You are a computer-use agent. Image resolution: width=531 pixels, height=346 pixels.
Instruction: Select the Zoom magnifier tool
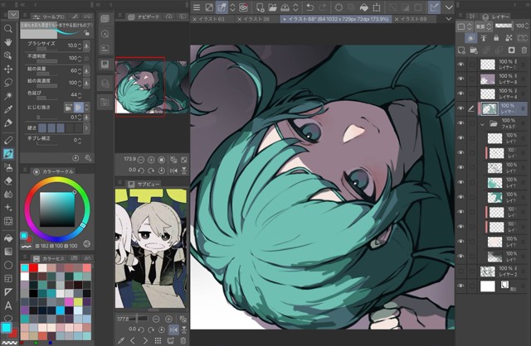[x=8, y=29]
